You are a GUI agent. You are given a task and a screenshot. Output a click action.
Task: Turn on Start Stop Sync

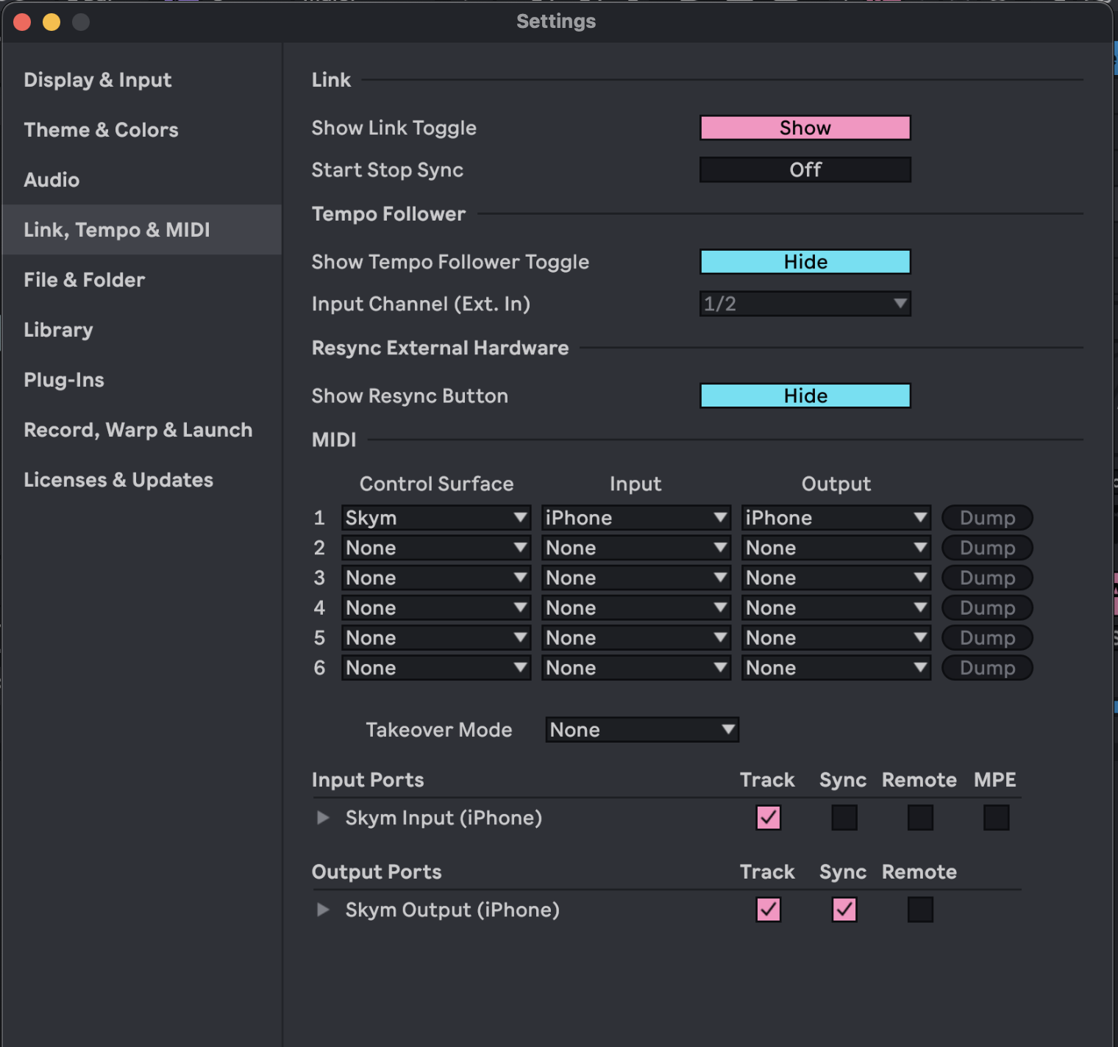click(805, 170)
